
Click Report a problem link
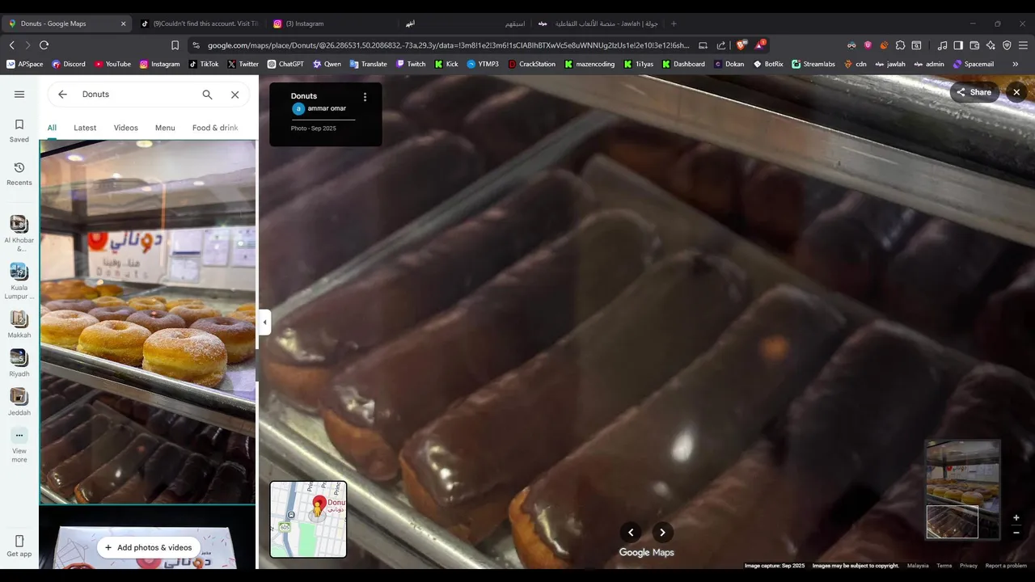tap(1006, 566)
